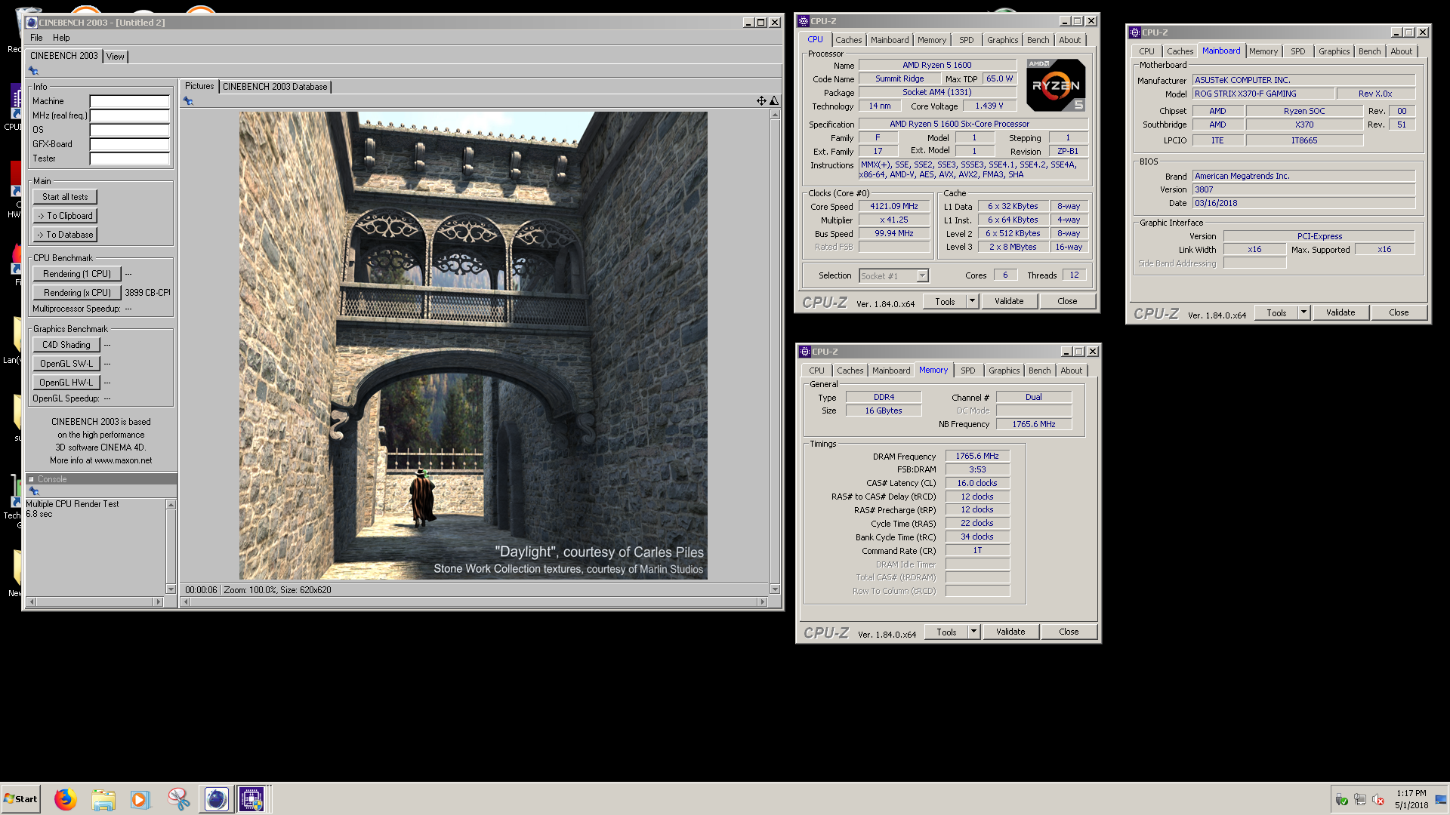The height and width of the screenshot is (815, 1450).
Task: Run the OpenGL SW-L test
Action: coord(66,364)
